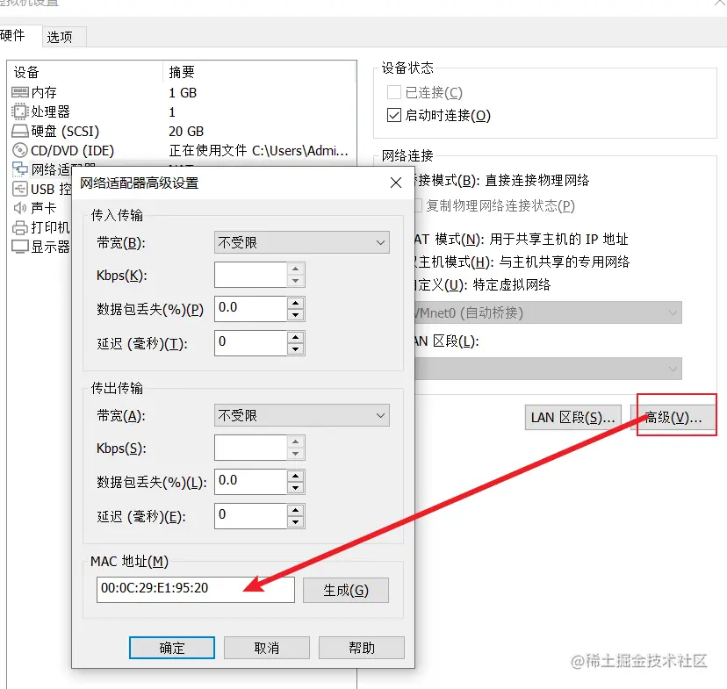Select the display monitor icon
727x689 pixels.
pyautogui.click(x=20, y=247)
